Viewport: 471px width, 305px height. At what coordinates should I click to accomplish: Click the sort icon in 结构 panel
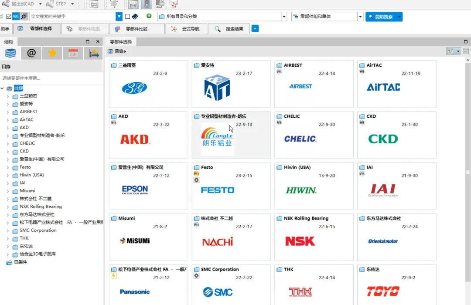click(x=94, y=53)
